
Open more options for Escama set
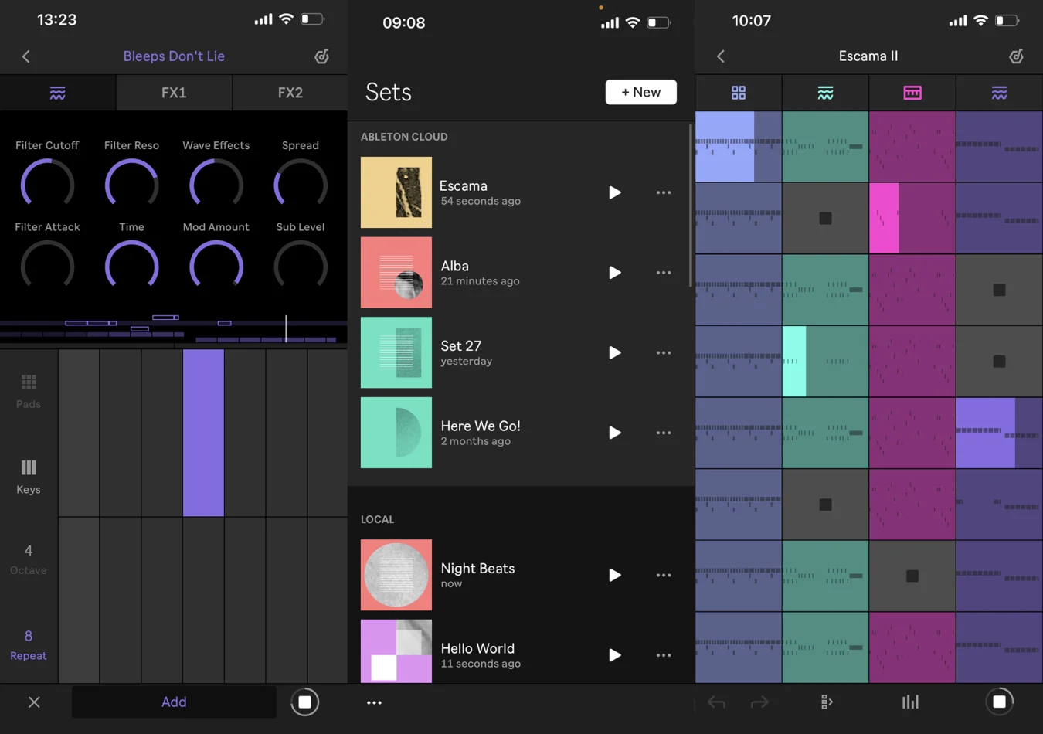click(x=663, y=192)
